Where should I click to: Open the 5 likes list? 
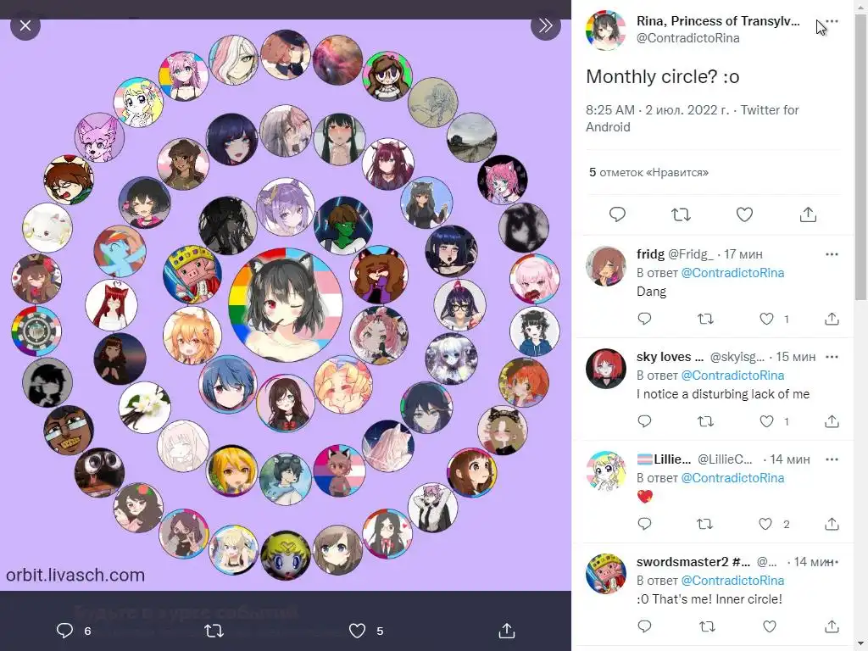(648, 172)
